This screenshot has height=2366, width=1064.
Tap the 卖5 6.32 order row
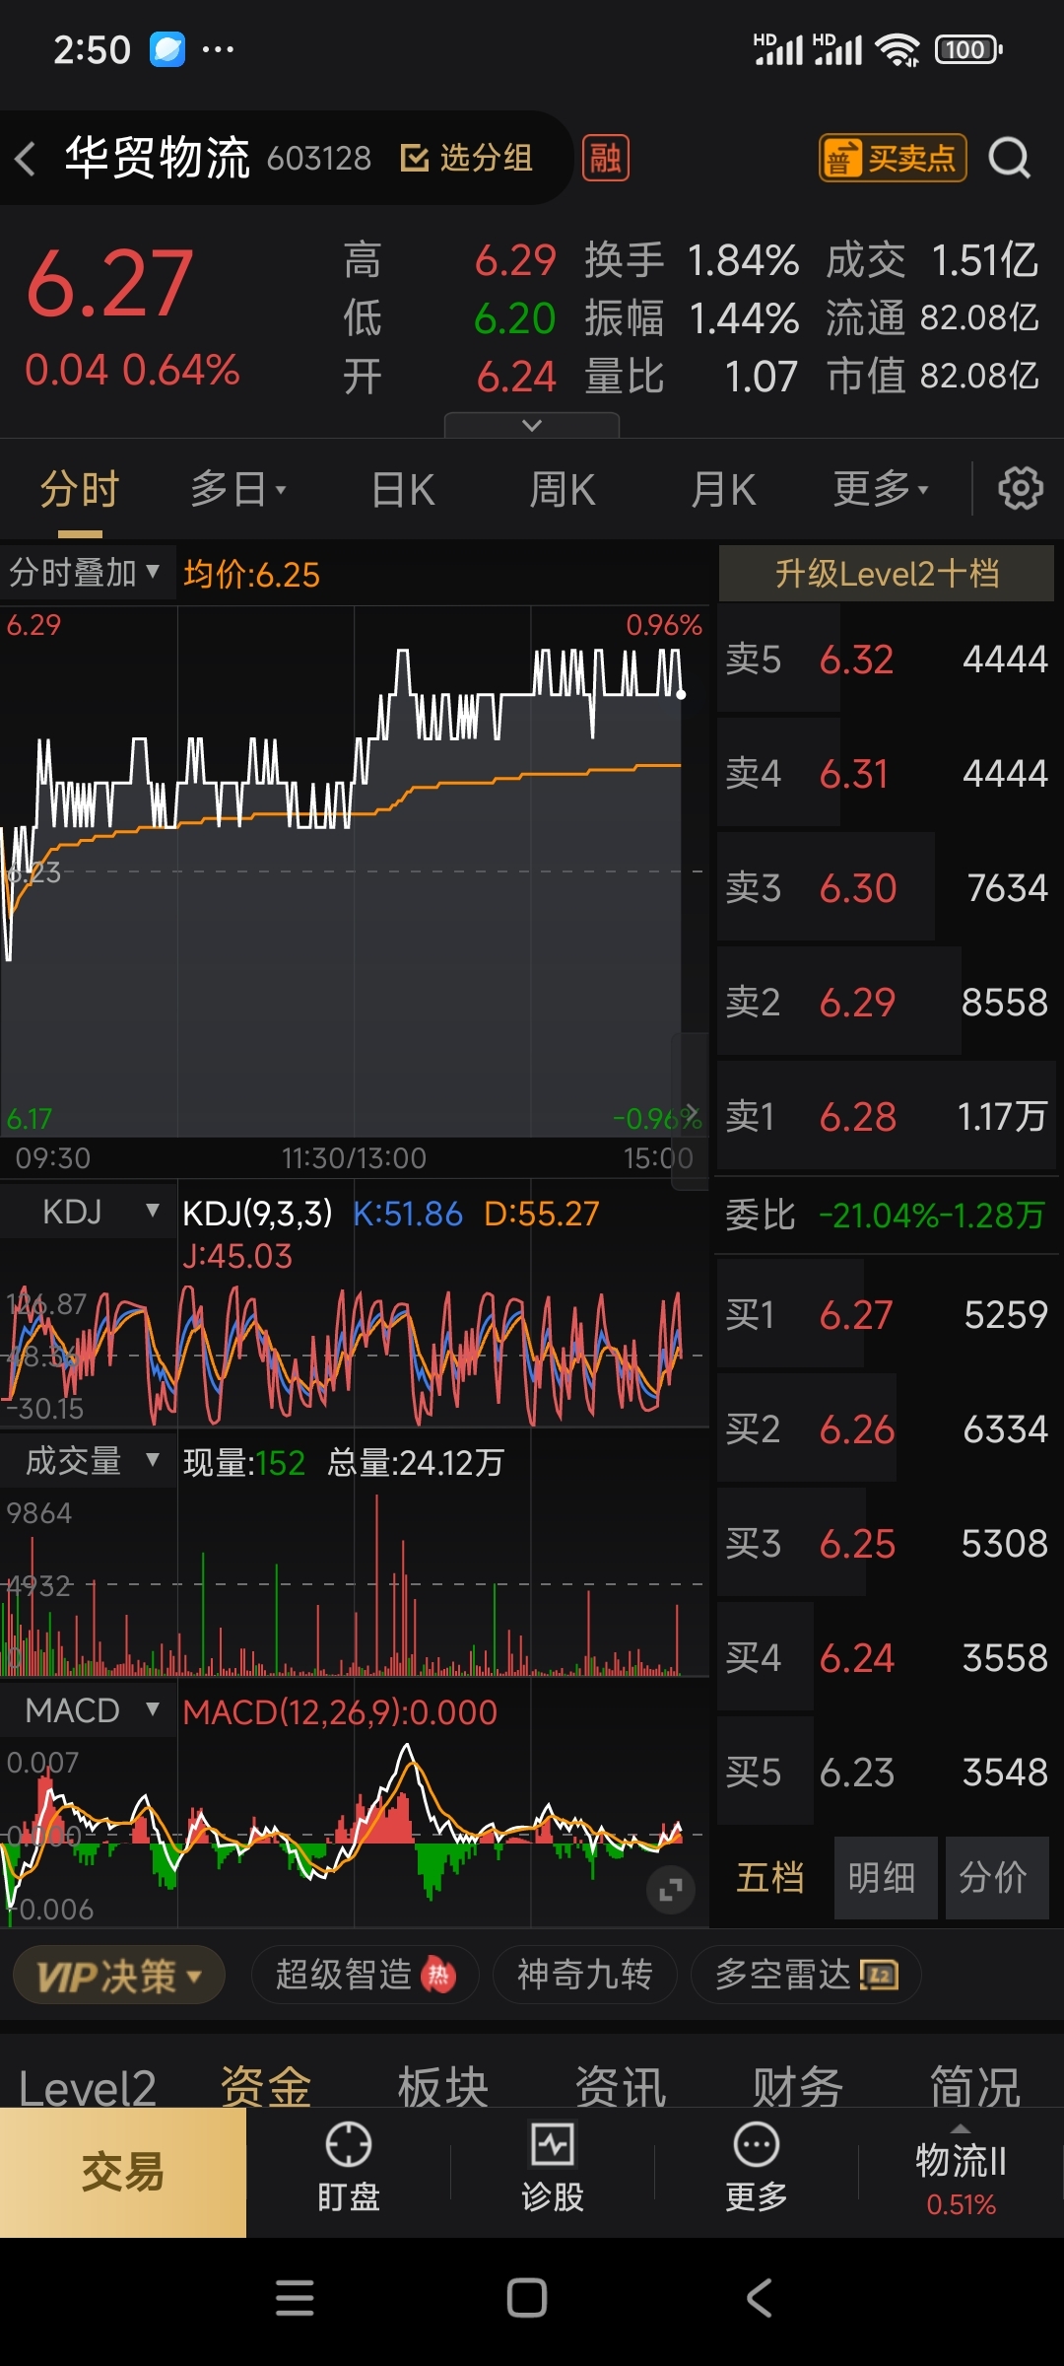click(x=887, y=659)
